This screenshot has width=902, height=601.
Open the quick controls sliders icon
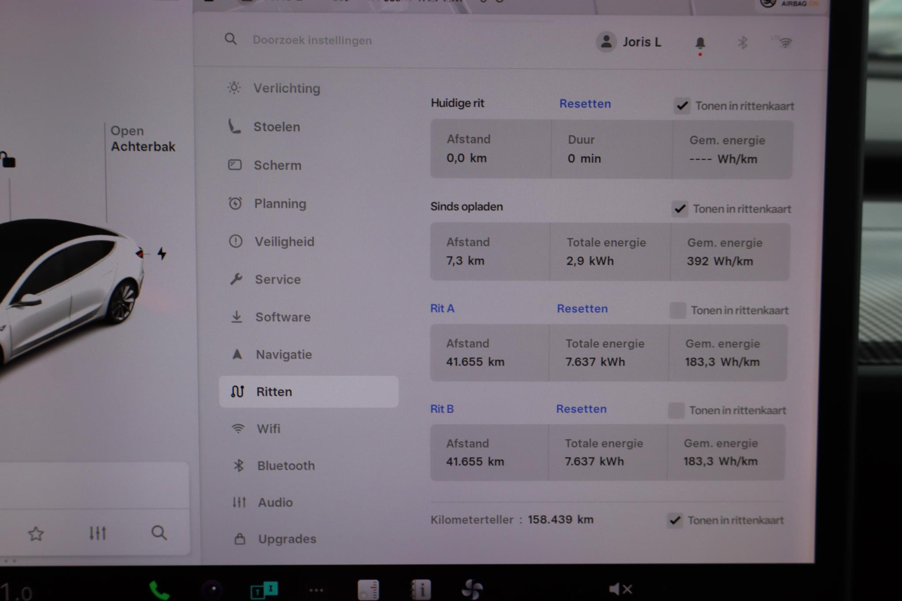[97, 533]
